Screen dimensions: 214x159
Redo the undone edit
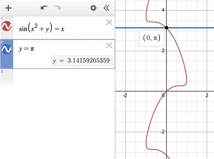[x=58, y=8]
